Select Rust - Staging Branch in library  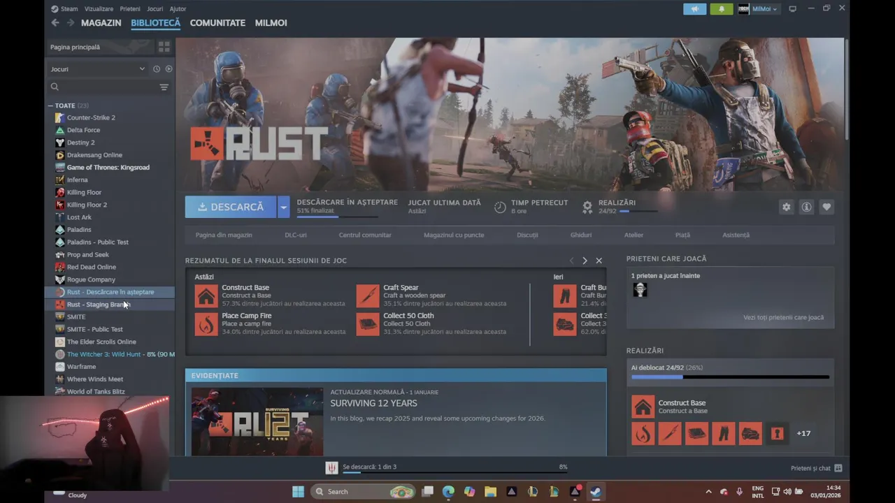(x=110, y=305)
